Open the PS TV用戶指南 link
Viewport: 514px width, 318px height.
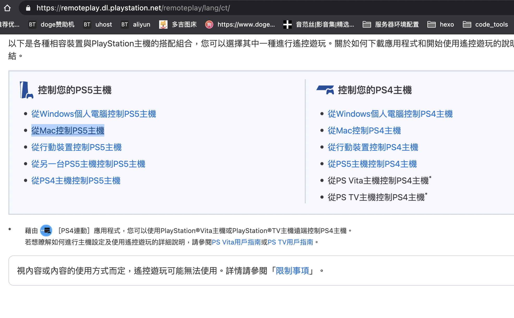click(290, 242)
